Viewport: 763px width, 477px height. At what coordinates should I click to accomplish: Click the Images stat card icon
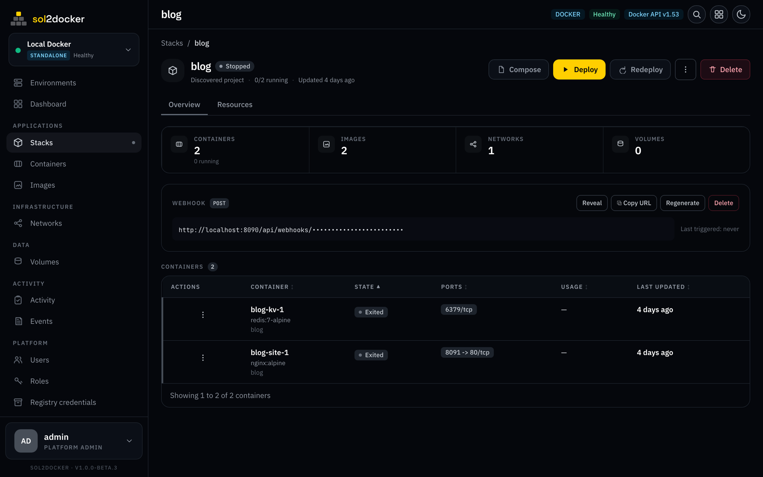pyautogui.click(x=326, y=144)
